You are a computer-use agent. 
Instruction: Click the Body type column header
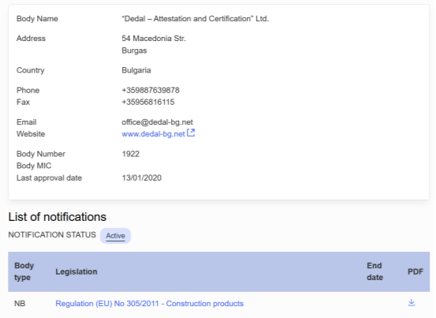[x=24, y=271]
